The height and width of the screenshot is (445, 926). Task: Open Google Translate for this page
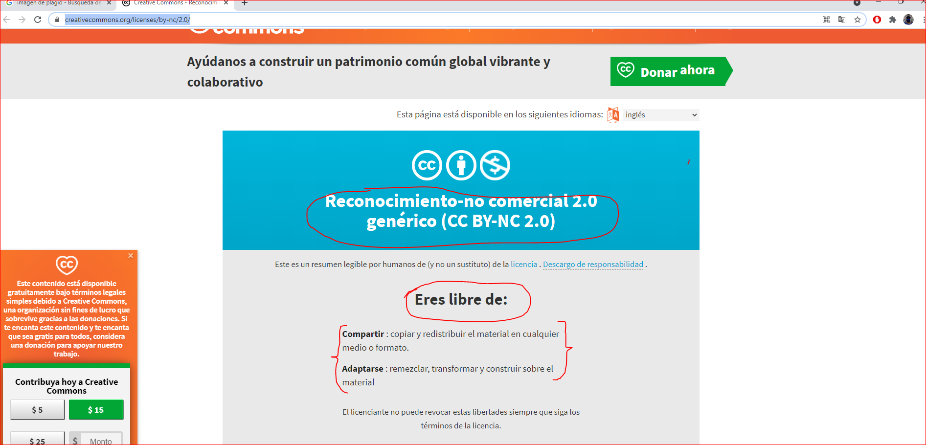click(842, 20)
